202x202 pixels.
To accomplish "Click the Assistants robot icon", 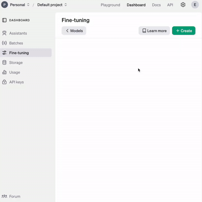I will [x=4, y=33].
